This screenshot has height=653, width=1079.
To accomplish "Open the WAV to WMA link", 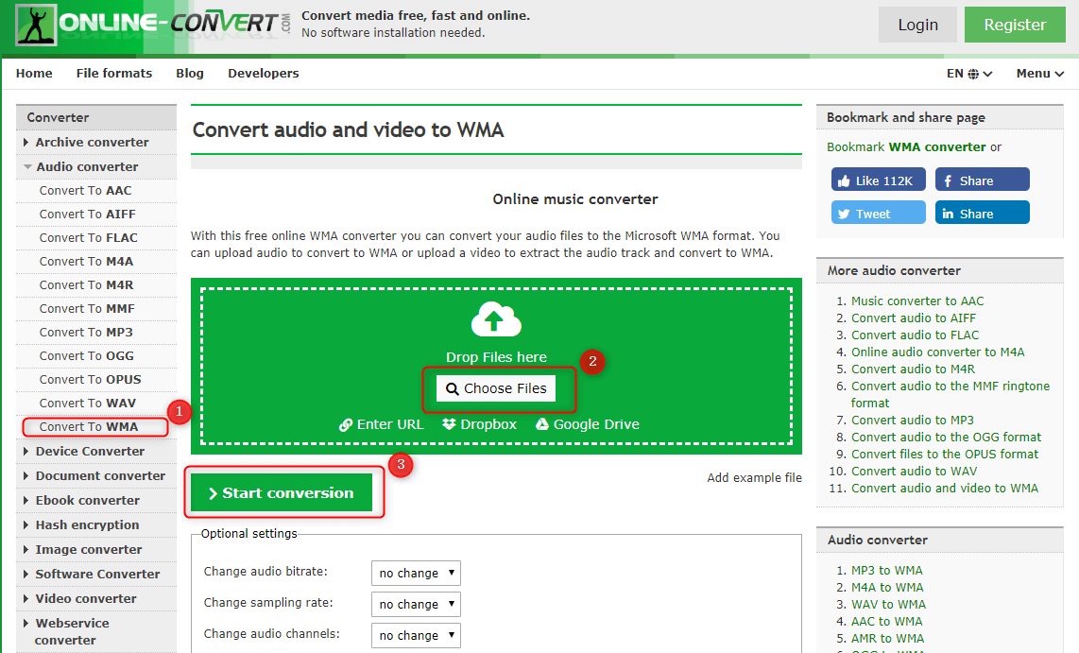I will pyautogui.click(x=888, y=605).
